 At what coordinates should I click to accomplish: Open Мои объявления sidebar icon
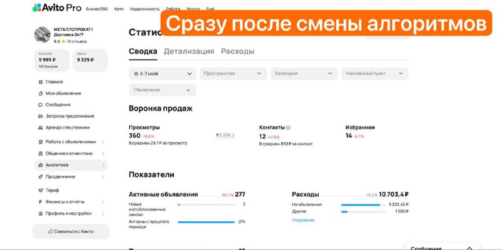[x=40, y=93]
